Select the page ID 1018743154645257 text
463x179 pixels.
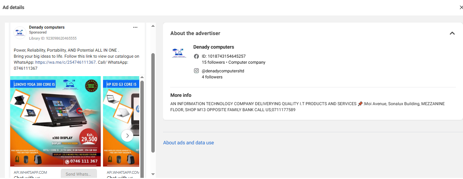pos(224,56)
